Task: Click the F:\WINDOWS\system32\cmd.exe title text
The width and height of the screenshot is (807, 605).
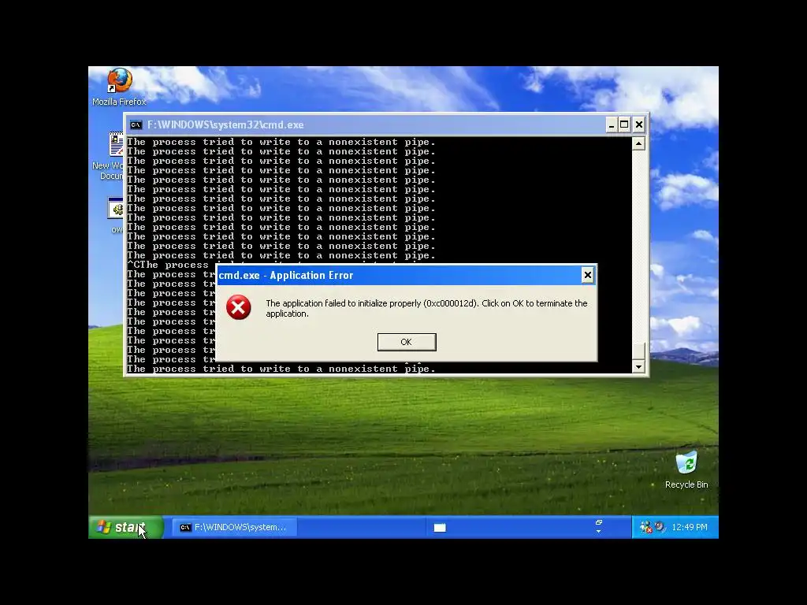Action: pyautogui.click(x=225, y=125)
